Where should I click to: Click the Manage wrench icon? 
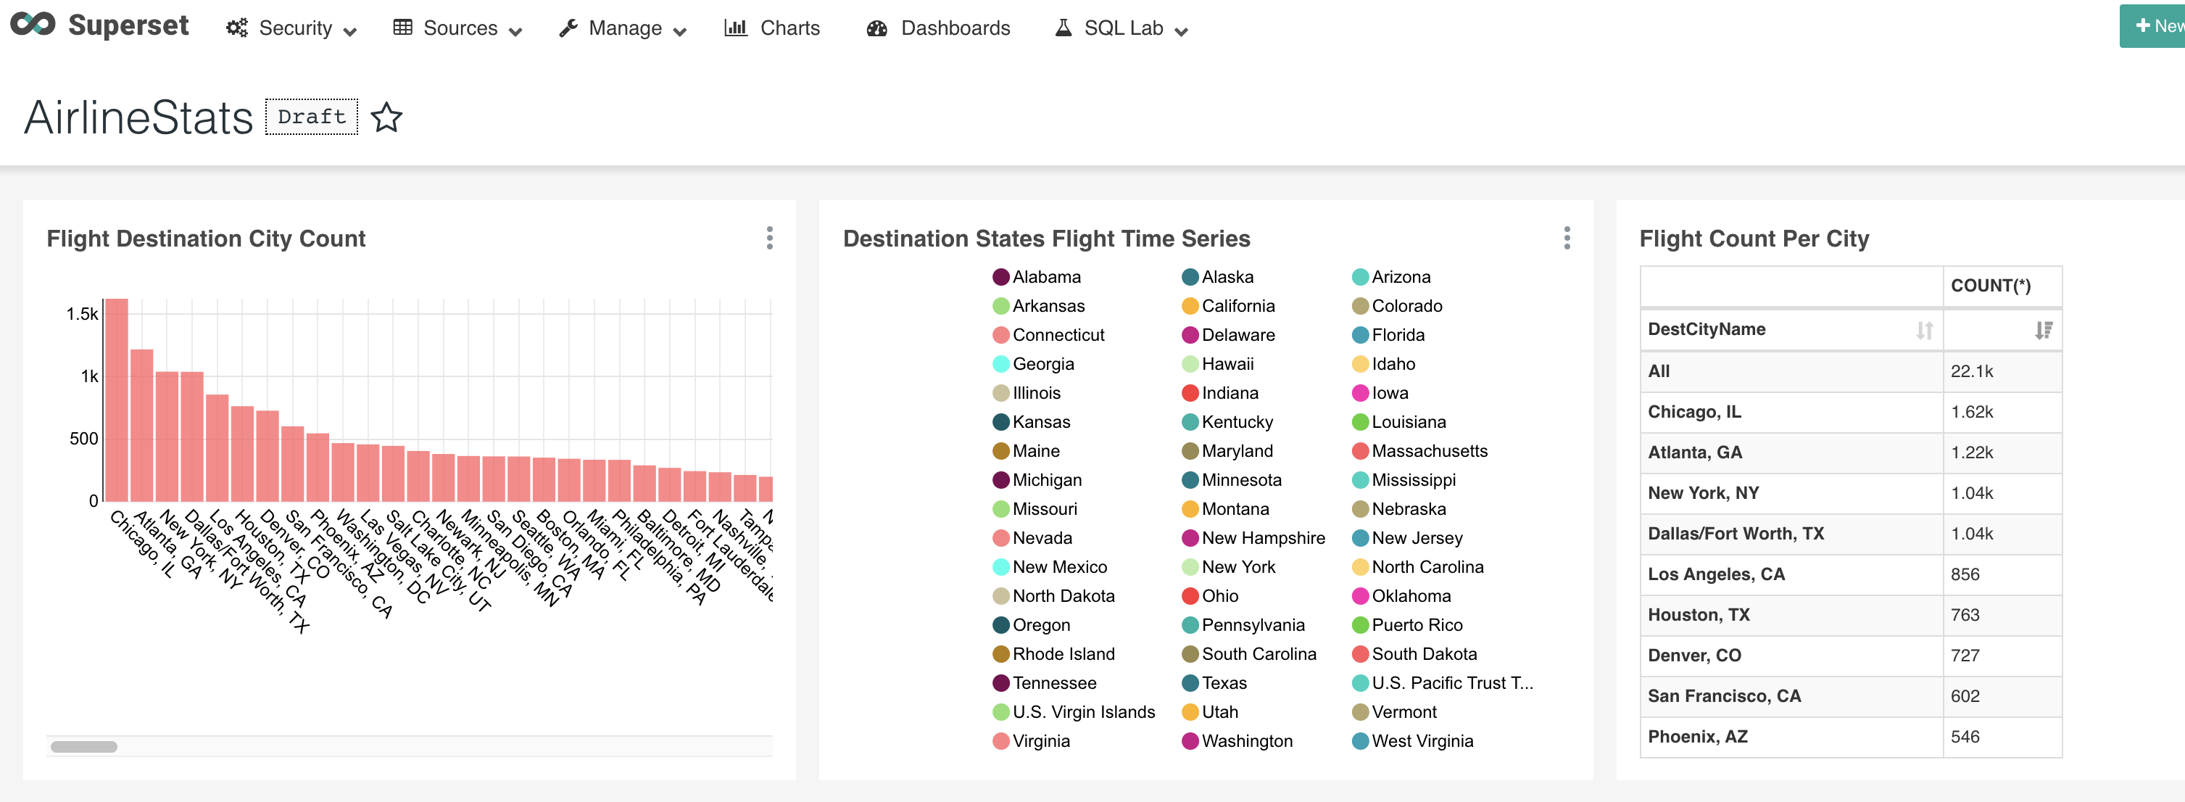click(568, 28)
